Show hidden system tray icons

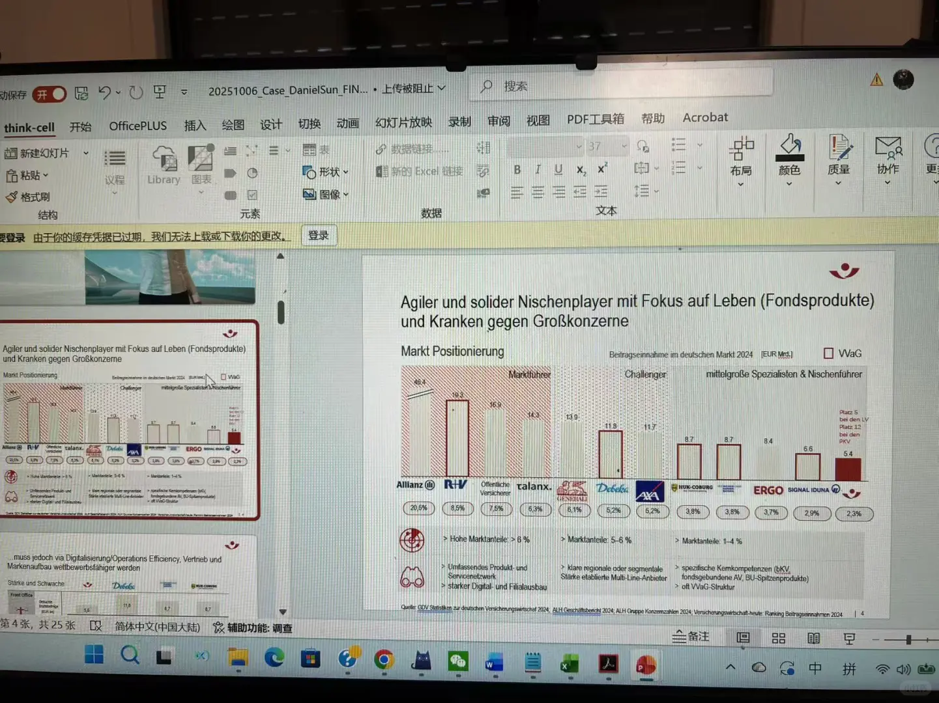[730, 668]
